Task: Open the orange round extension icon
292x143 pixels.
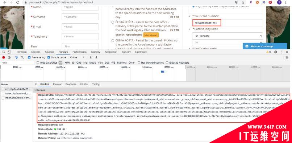Action: tap(257, 3)
